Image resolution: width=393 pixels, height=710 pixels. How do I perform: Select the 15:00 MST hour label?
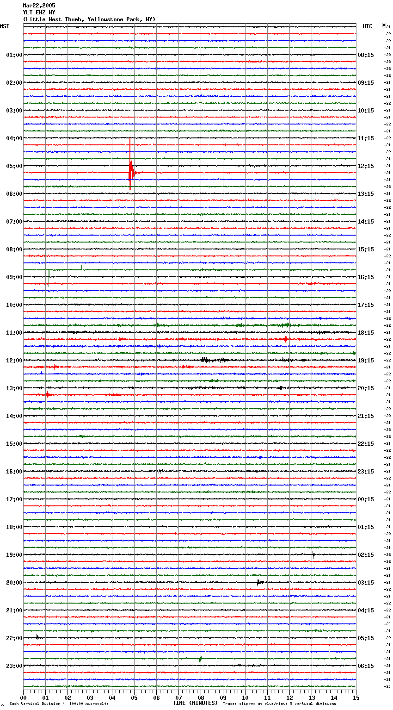tap(14, 444)
